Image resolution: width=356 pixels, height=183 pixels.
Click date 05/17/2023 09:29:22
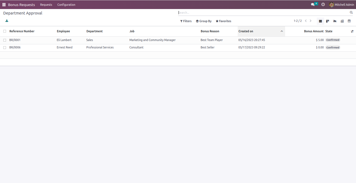click(252, 47)
